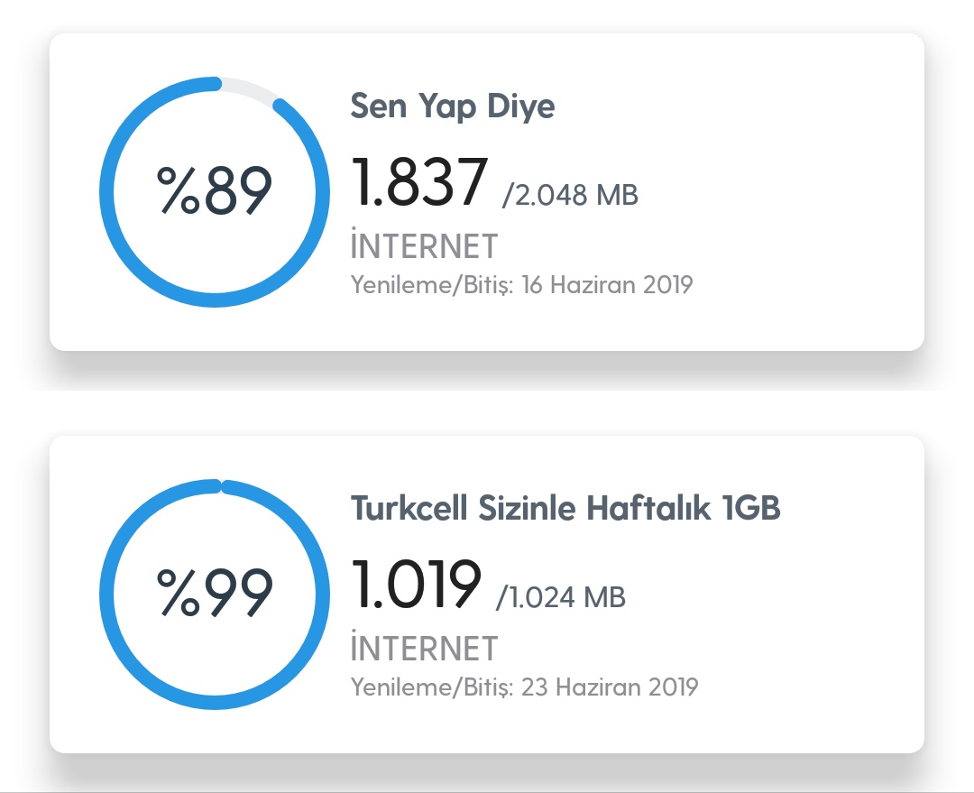974x793 pixels.
Task: Click the /1.024 MB total quota text
Action: pos(561,597)
